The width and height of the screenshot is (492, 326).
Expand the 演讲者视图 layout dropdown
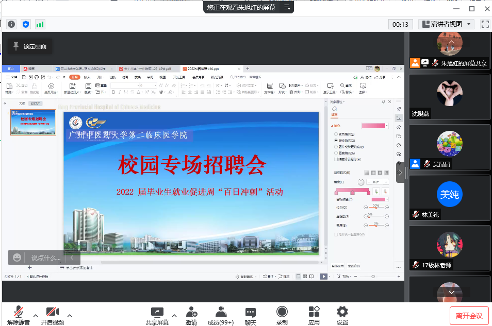pyautogui.click(x=447, y=24)
